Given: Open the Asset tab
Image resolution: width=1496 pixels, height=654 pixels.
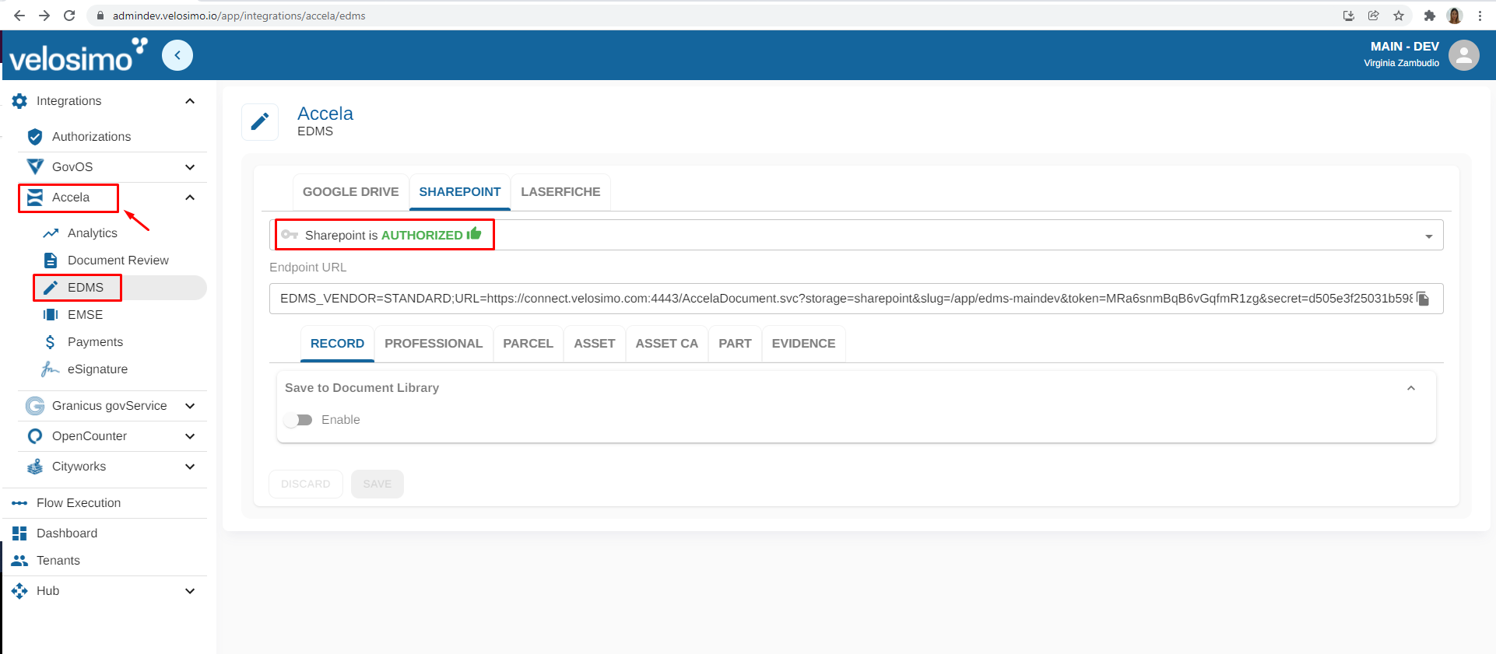Looking at the screenshot, I should (x=595, y=344).
